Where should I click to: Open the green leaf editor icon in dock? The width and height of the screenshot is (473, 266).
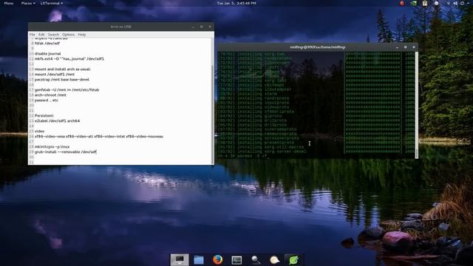point(293,259)
